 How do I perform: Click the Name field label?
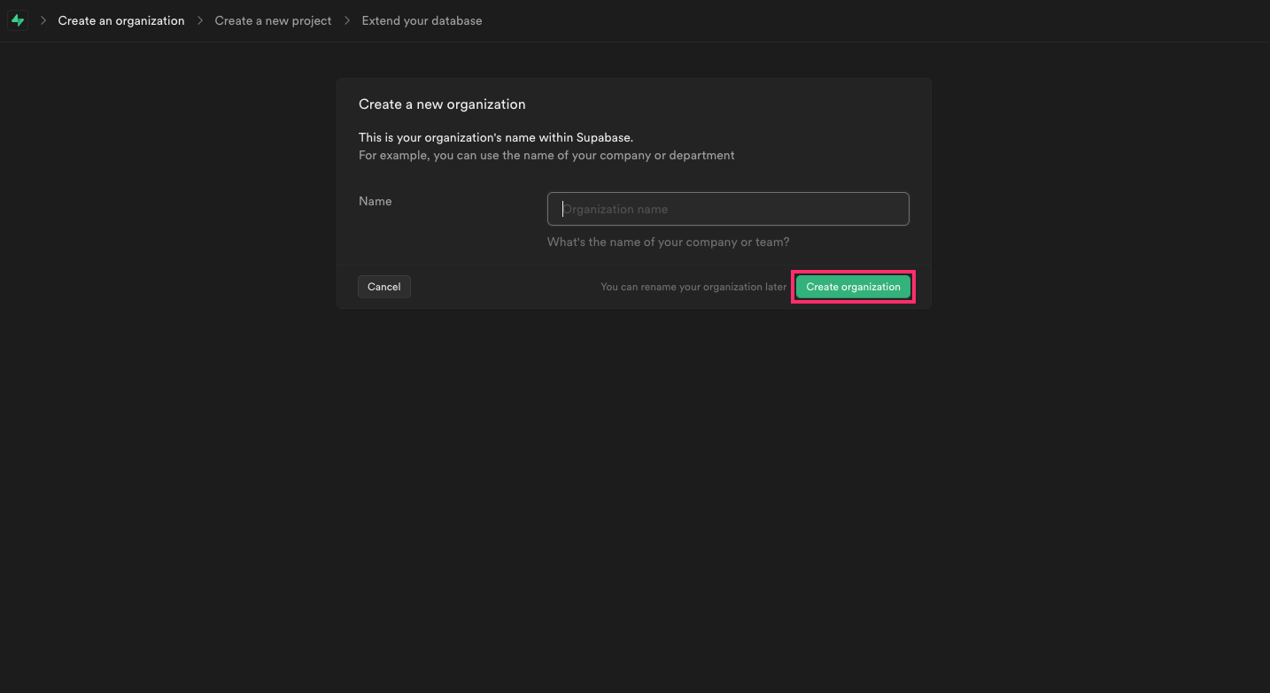[375, 201]
